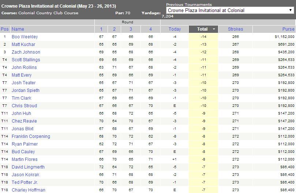The height and width of the screenshot is (193, 296).
Task: Sort by Round 4 column header
Action: (150, 29)
